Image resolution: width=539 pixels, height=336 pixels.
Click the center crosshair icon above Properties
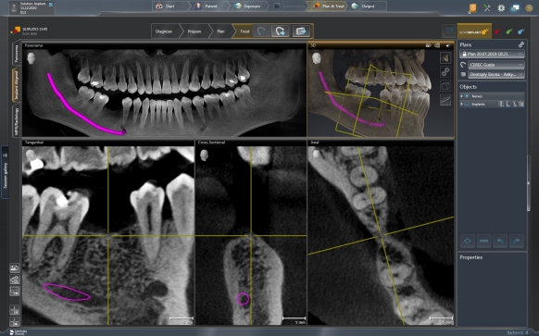[x=468, y=241]
